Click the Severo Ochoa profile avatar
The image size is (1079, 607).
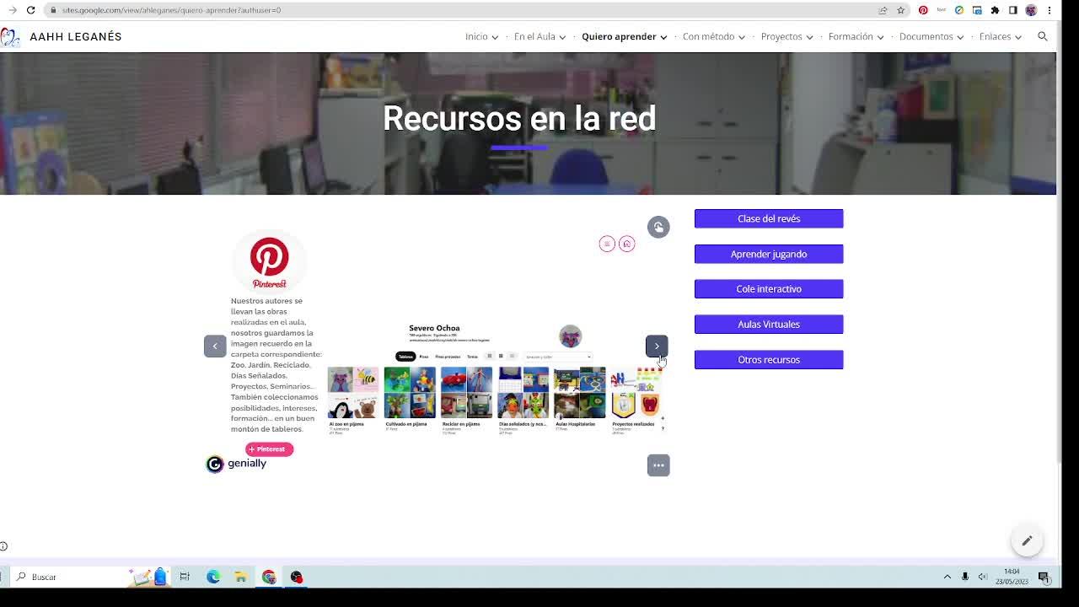pyautogui.click(x=571, y=336)
